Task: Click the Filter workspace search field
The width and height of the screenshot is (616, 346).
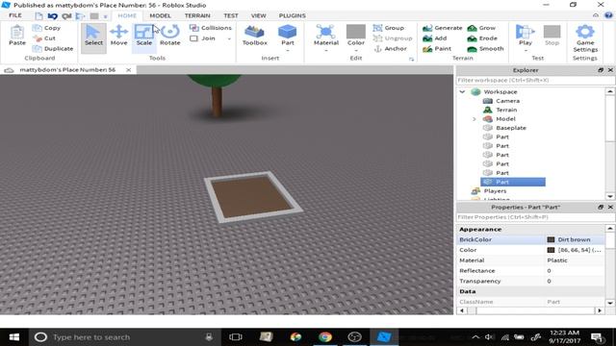Action: 535,80
